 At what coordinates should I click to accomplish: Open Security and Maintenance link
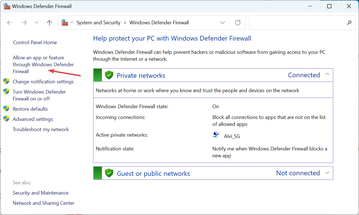(41, 193)
